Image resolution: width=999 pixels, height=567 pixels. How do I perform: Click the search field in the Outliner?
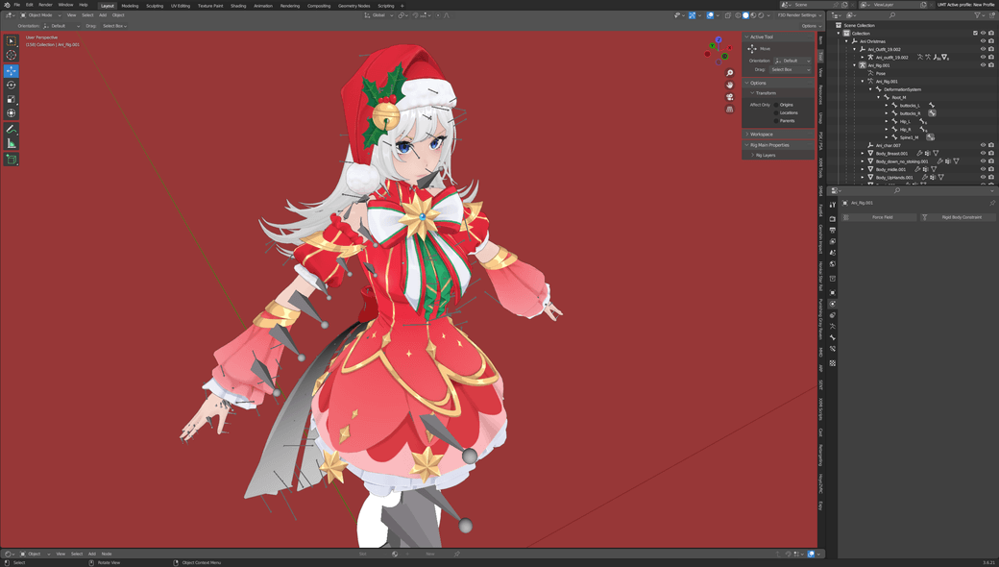(x=892, y=14)
